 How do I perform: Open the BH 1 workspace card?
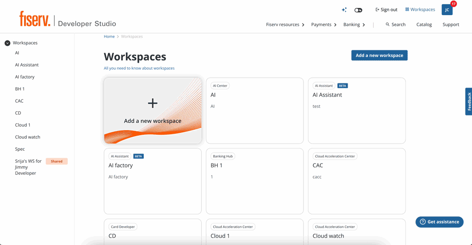(x=254, y=181)
